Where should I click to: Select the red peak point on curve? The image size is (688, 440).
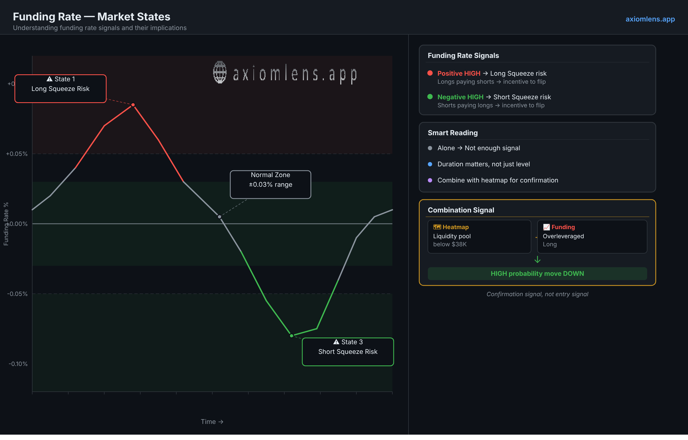tap(133, 105)
